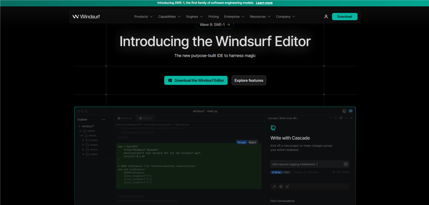Click the Cascade history clock icon
Screen dimensions: 429x205
336,118
